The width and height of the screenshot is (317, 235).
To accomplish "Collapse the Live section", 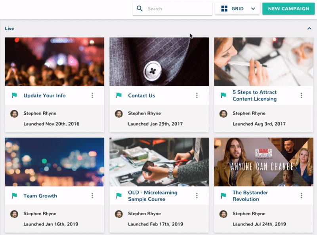I will click(x=309, y=29).
